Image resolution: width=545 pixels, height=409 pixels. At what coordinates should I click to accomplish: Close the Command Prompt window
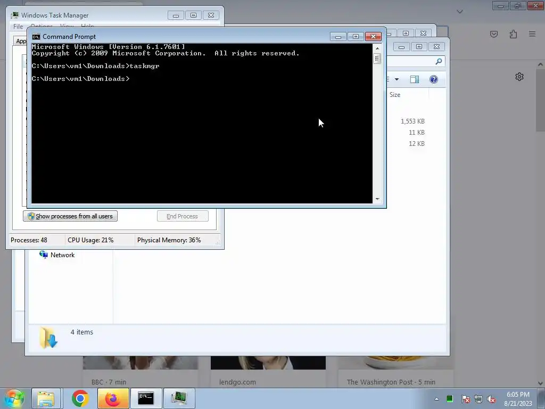(373, 37)
